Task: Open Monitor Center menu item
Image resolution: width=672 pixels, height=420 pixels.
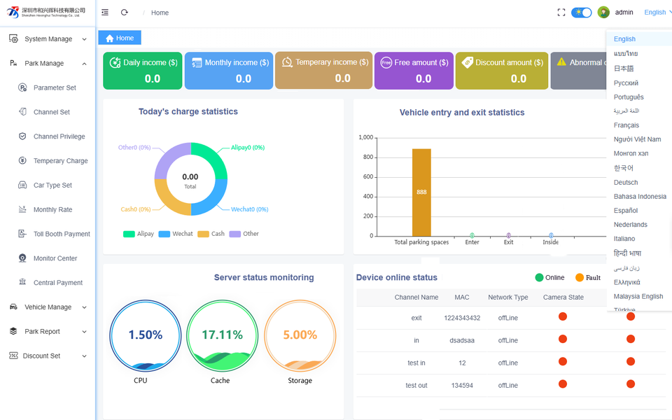Action: [55, 258]
